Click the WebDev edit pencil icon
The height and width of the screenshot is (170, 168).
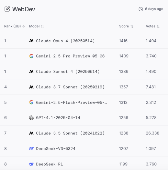pyautogui.click(x=7, y=9)
